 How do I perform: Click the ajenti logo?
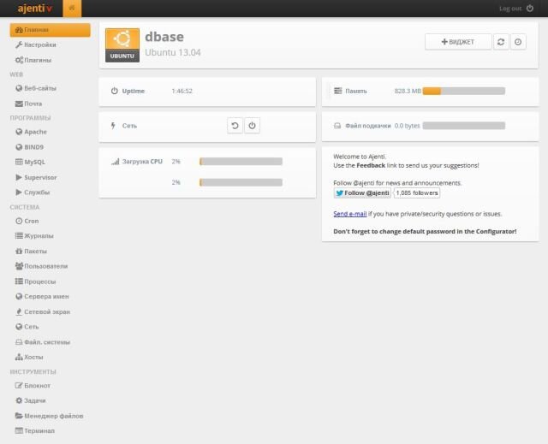[x=35, y=8]
